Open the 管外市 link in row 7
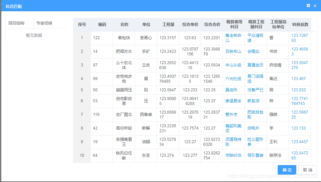321x182 pixels. coord(231,115)
